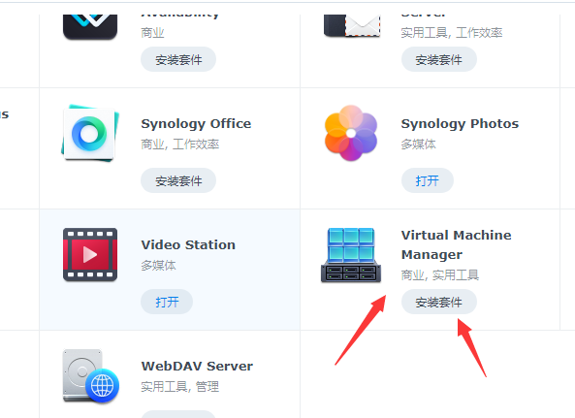Click the Synology Photos flower icon
The width and height of the screenshot is (575, 418).
(351, 133)
